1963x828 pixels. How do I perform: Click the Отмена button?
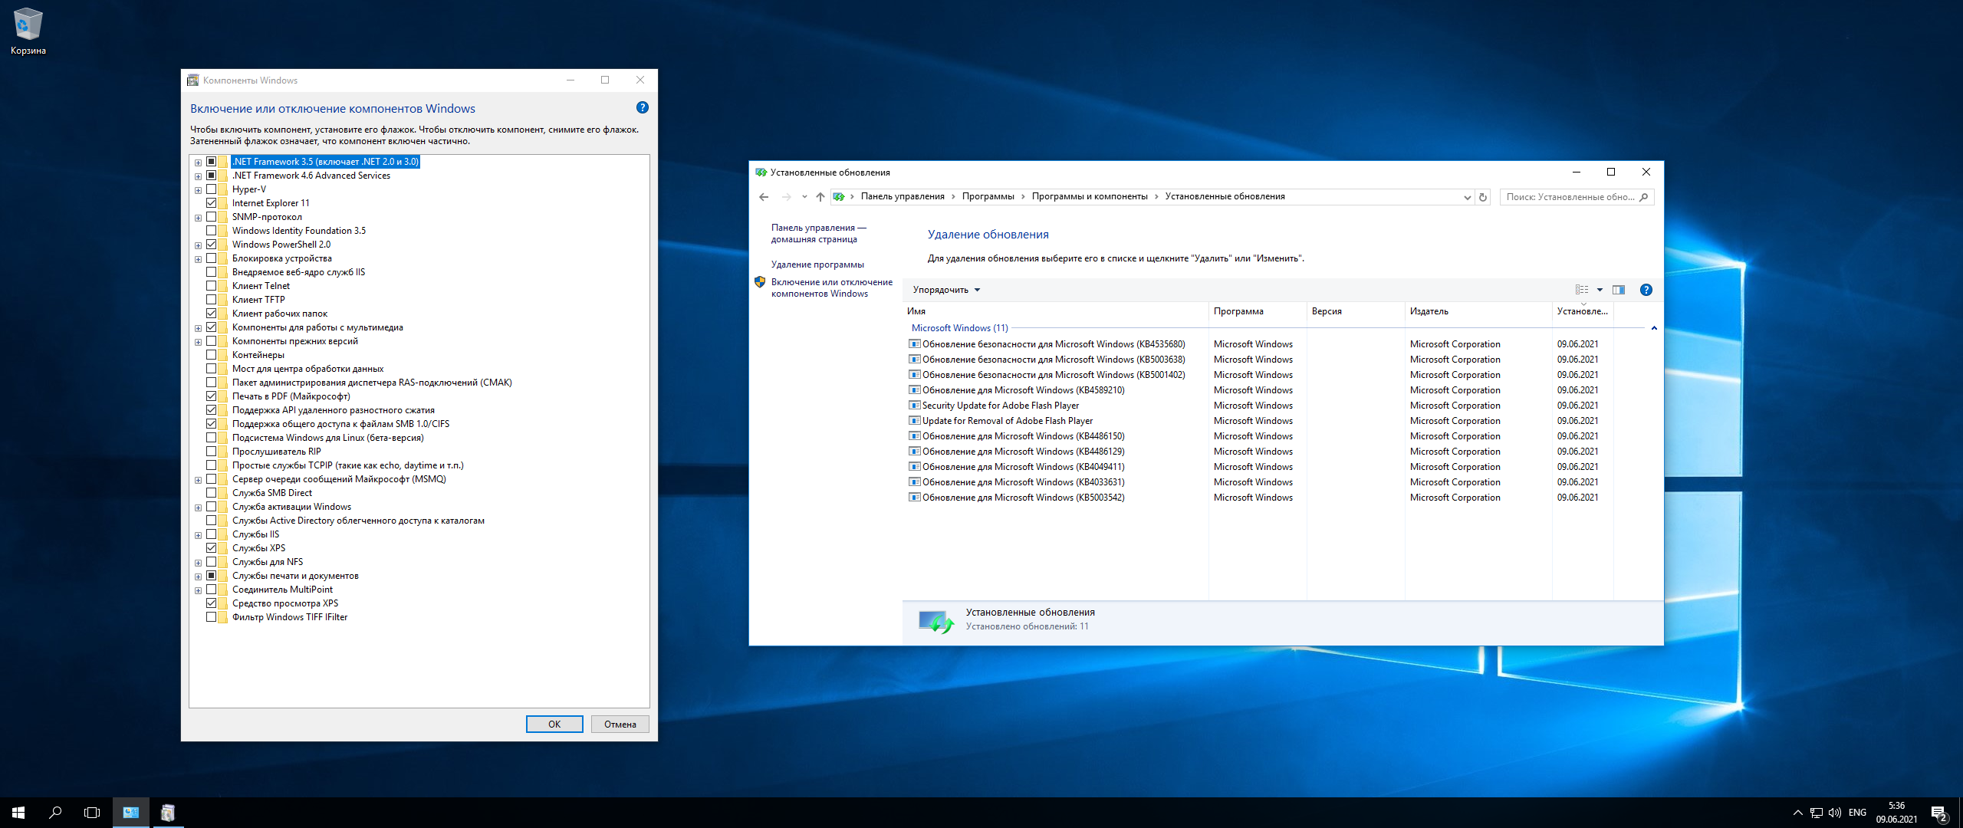620,724
